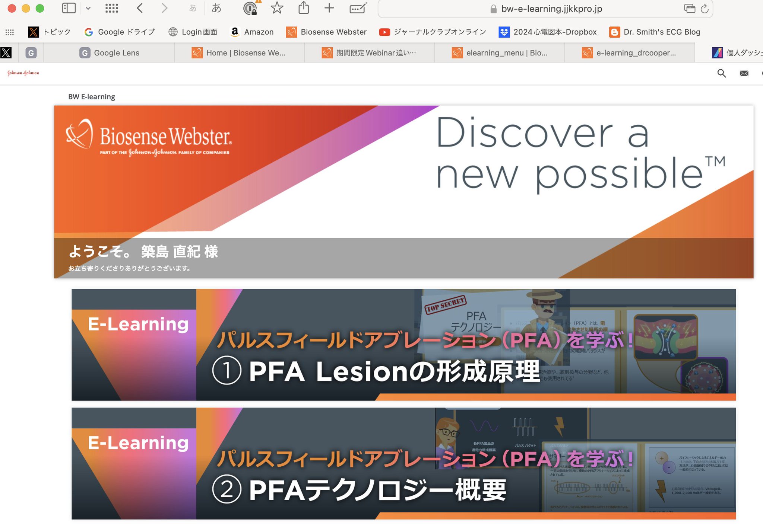Open the password manager extension icon
Viewport: 763px width, 524px height.
(250, 8)
